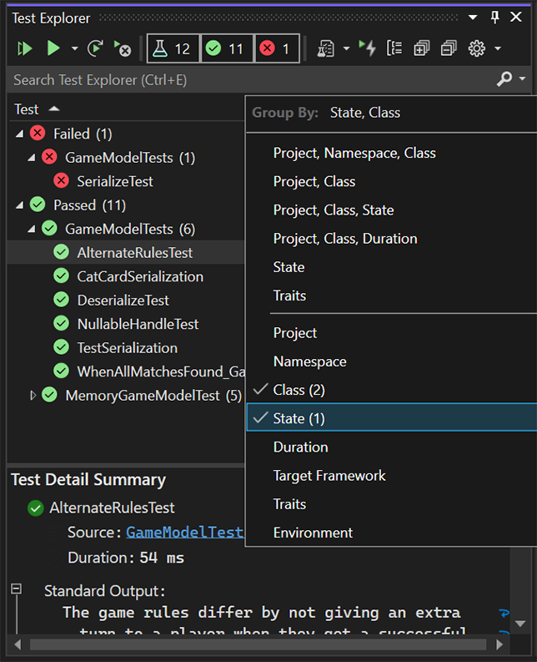The width and height of the screenshot is (537, 662).
Task: Run failed tests icon
Action: tap(123, 48)
